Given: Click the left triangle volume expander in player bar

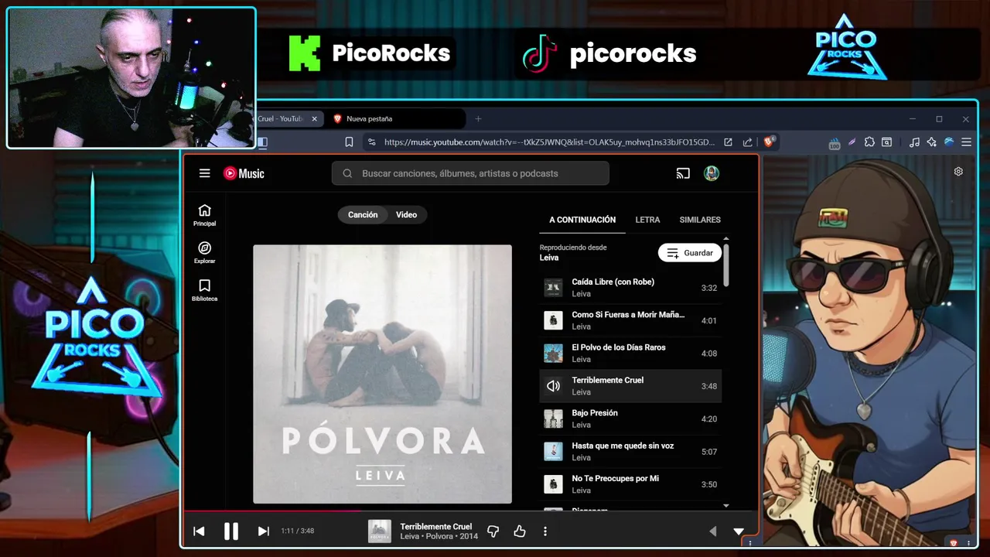Looking at the screenshot, I should point(713,531).
